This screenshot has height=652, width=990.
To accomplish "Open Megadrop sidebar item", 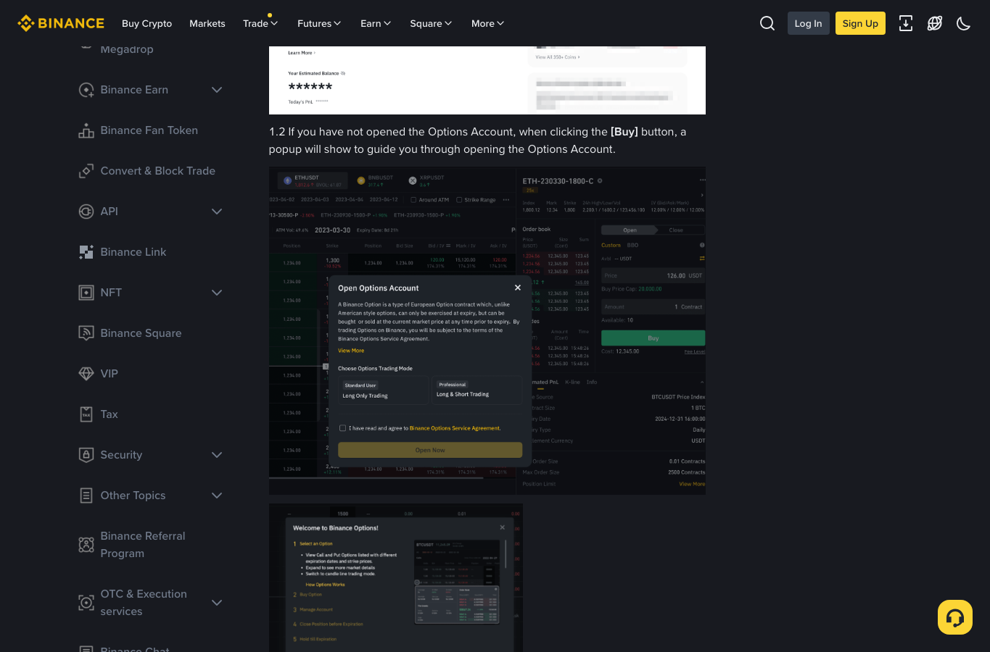I will [127, 49].
